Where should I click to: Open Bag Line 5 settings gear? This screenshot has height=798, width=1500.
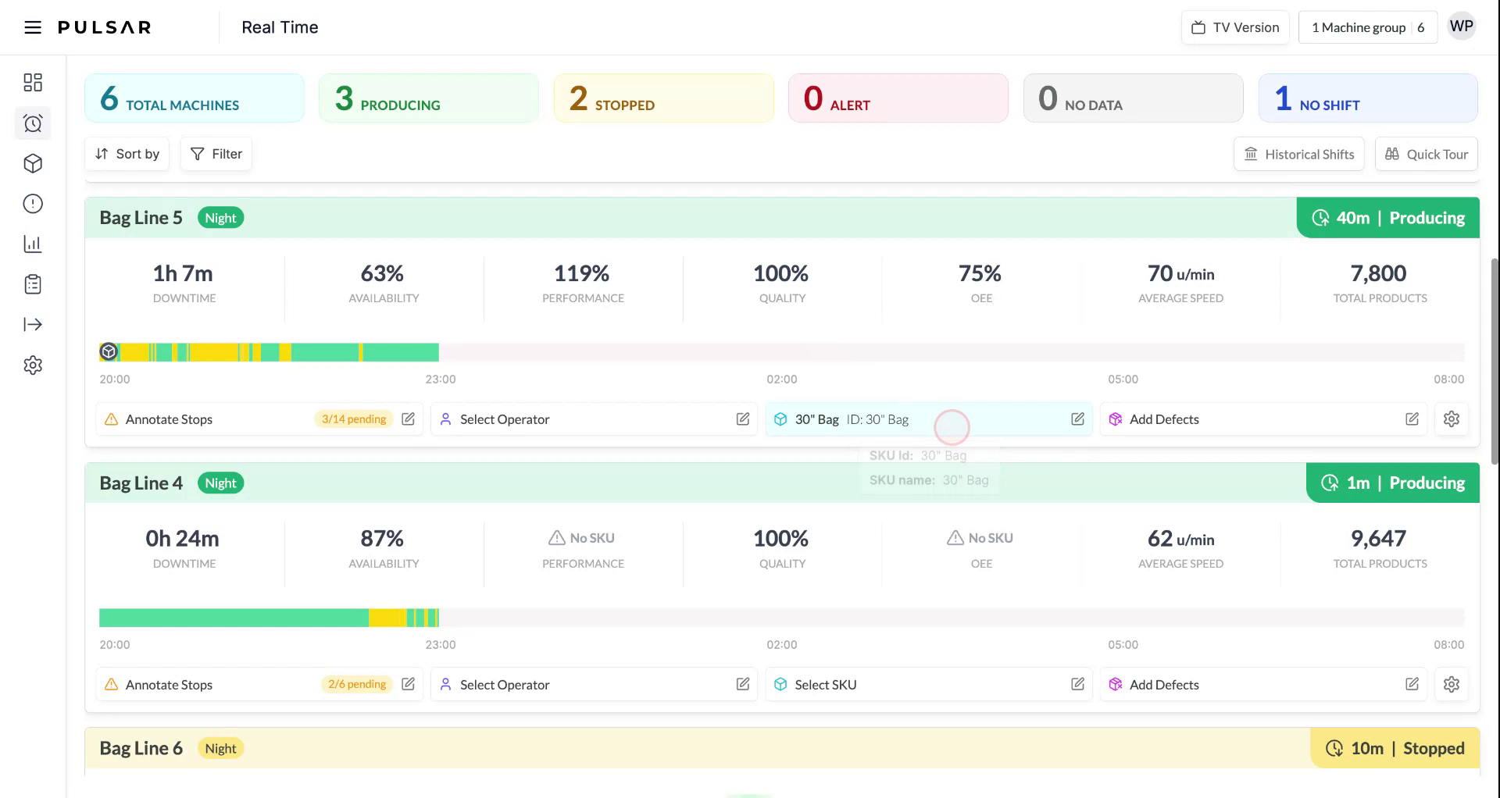coord(1451,419)
